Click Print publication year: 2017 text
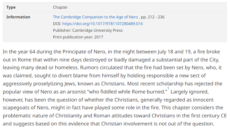 (78, 37)
